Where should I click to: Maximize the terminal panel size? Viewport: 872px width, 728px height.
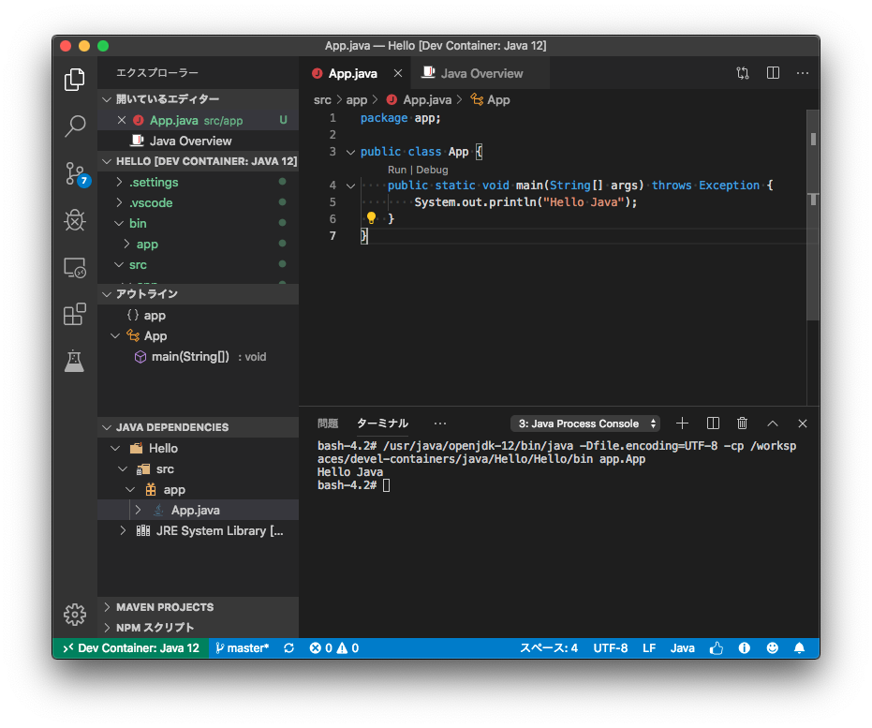click(x=773, y=423)
